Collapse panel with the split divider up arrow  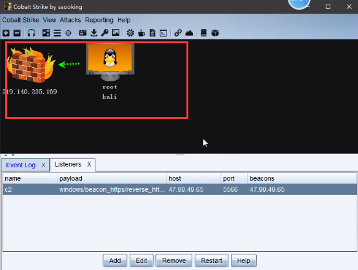pos(6,155)
